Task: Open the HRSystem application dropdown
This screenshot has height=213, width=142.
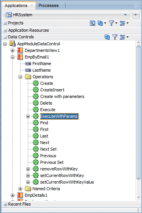Action: (x=125, y=15)
